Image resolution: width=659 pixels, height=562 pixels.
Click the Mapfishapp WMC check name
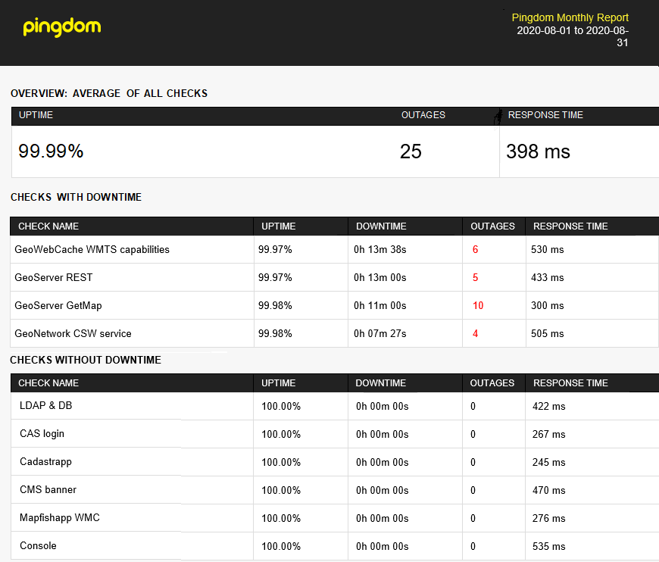60,518
